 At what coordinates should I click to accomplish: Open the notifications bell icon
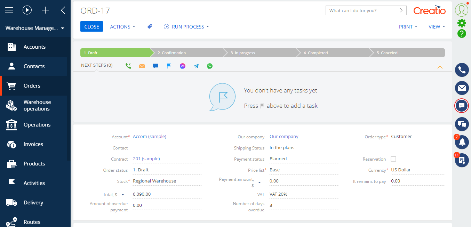462,142
